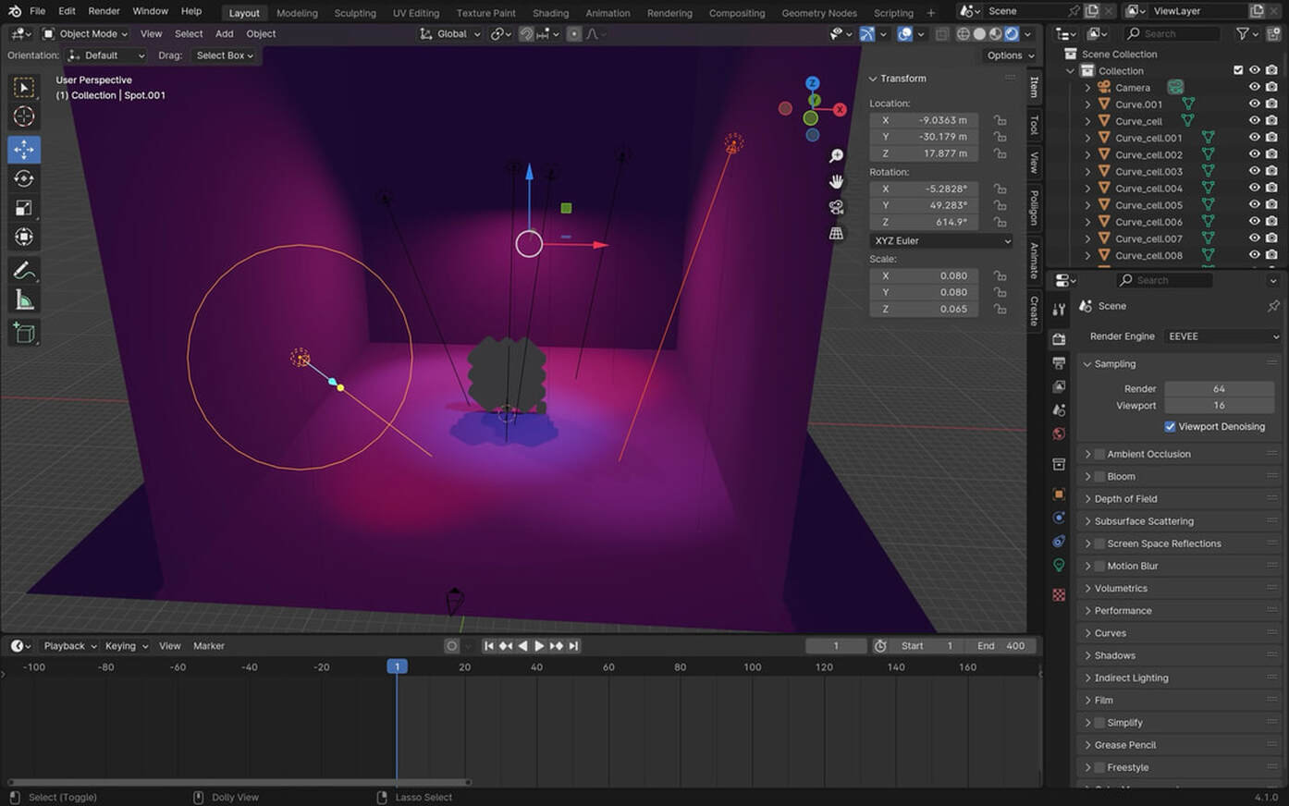Open the Orientation Default dropdown
Screen dimensions: 1289x806
pyautogui.click(x=107, y=55)
